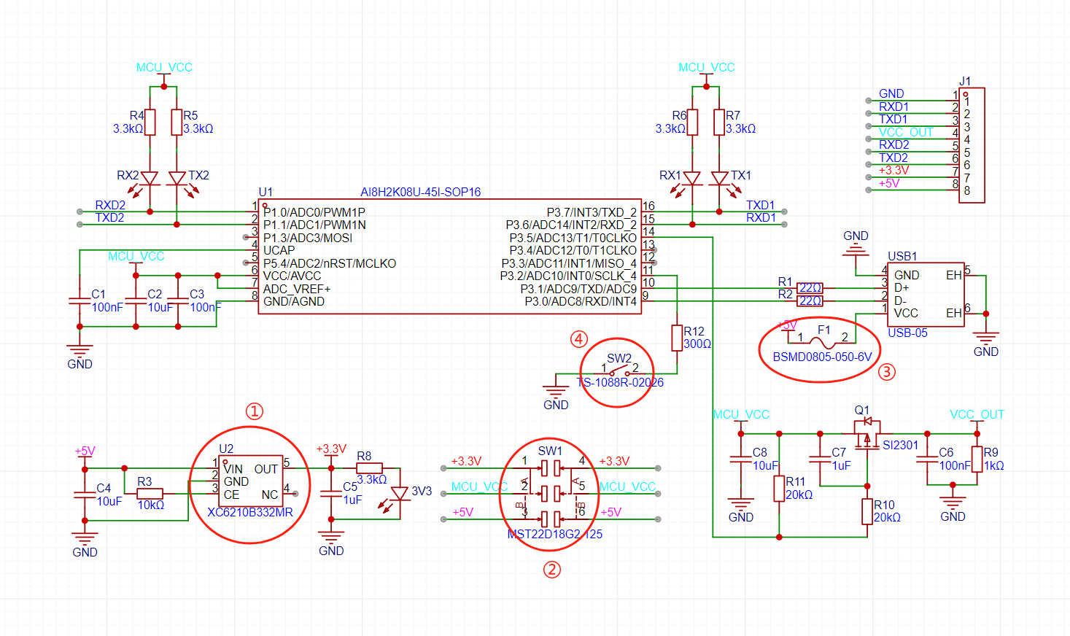Click the XC6210B332MR part name label
Image resolution: width=1070 pixels, height=636 pixels.
249,513
